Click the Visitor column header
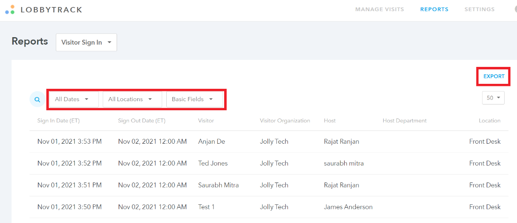Image resolution: width=517 pixels, height=223 pixels. (x=206, y=121)
